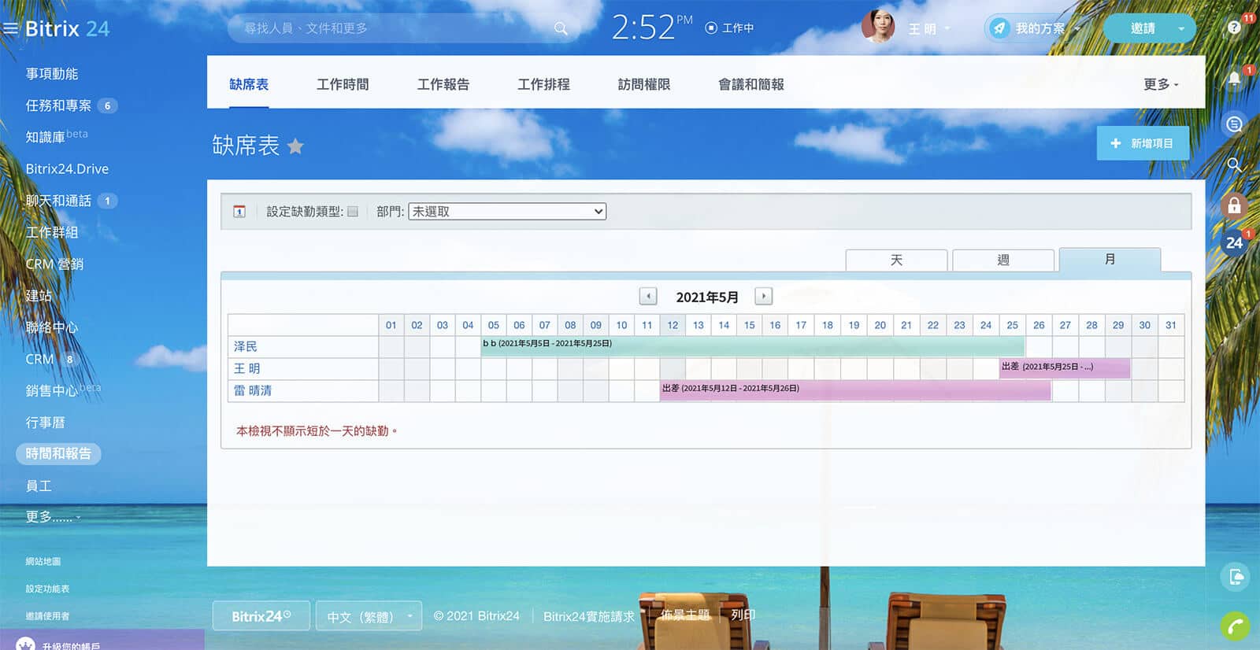Click the 列印 footer link
The image size is (1260, 650).
tap(743, 615)
